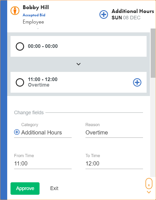This screenshot has width=156, height=200.
Task: Click the orange mouse scroll indicator icon
Action: [x=149, y=184]
